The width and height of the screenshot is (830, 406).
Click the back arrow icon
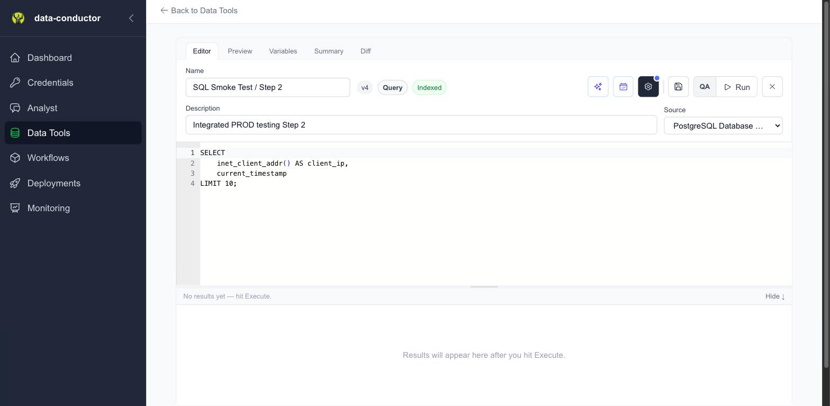[164, 11]
